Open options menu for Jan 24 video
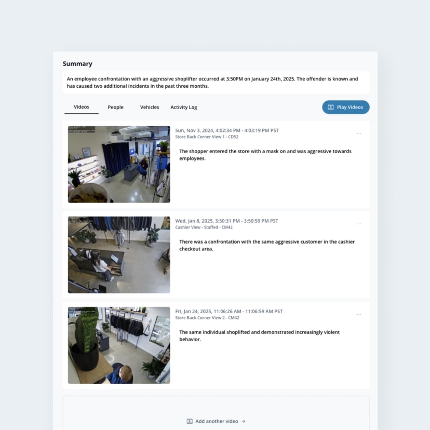Viewport: 430px width, 430px height. click(359, 315)
